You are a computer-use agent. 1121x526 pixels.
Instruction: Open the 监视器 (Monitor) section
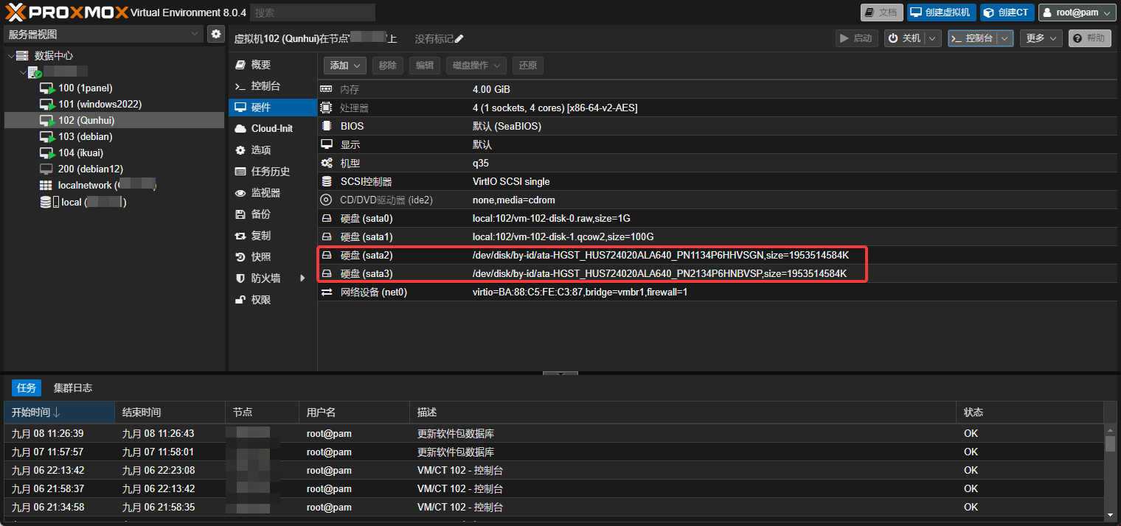tap(265, 193)
